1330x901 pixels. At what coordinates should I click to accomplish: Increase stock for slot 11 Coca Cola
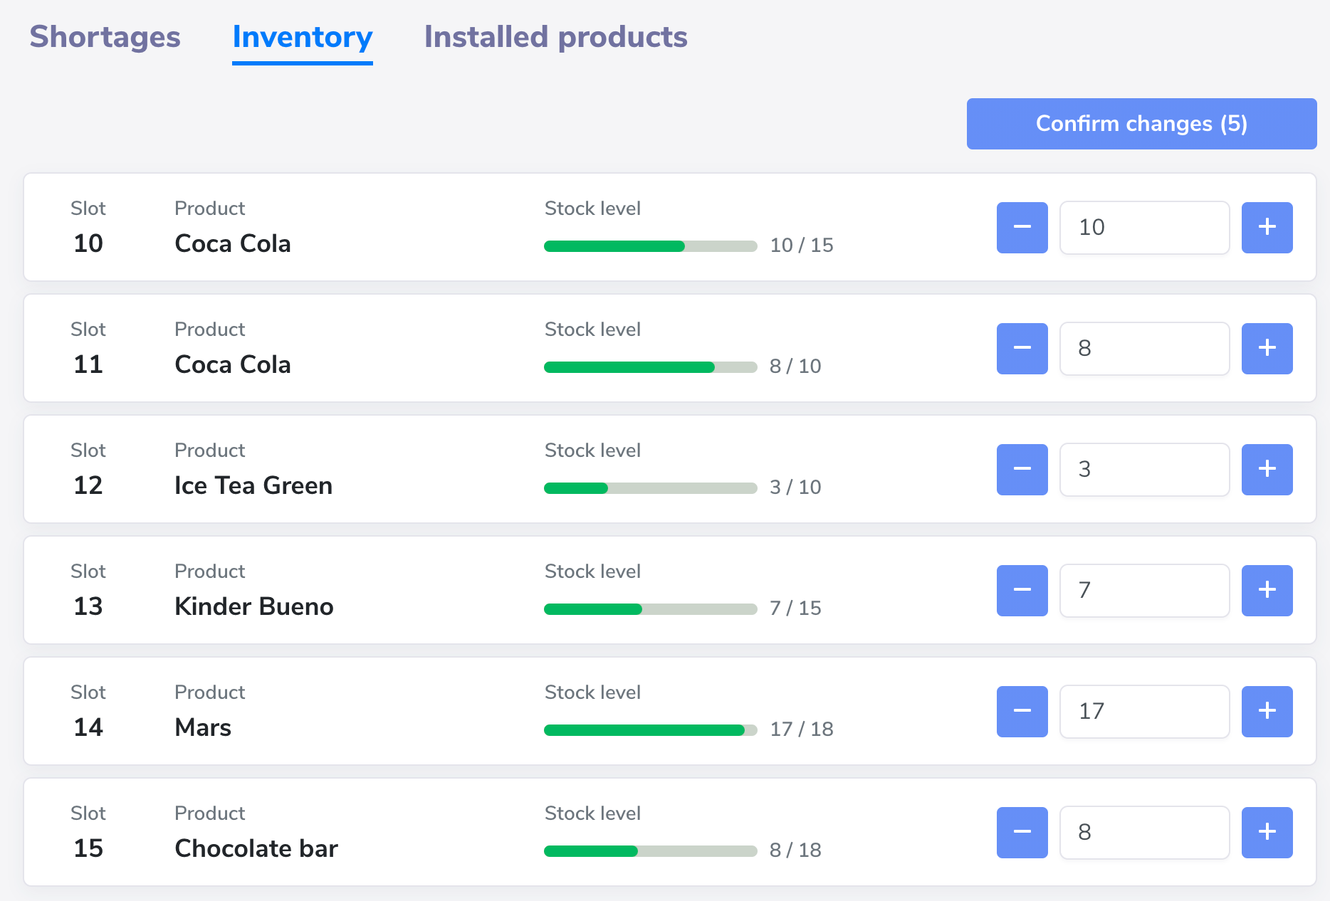click(x=1267, y=349)
